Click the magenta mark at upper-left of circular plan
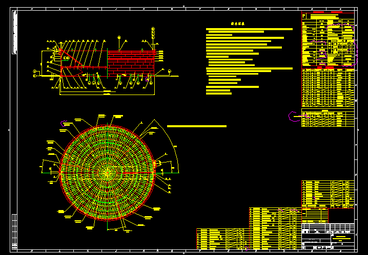368x255 pixels. click(64, 123)
